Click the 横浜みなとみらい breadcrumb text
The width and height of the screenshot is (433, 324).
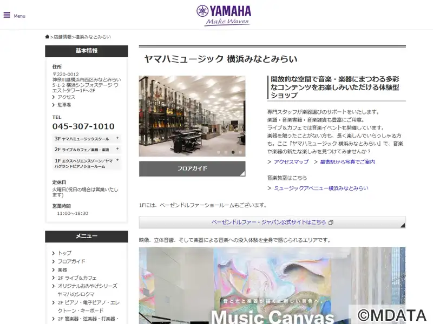pyautogui.click(x=93, y=37)
